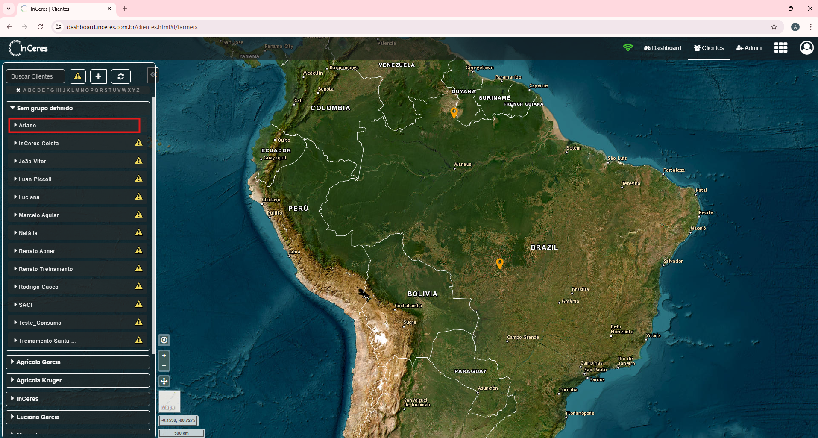Viewport: 818px width, 438px height.
Task: Open a new browser tab
Action: pyautogui.click(x=125, y=9)
